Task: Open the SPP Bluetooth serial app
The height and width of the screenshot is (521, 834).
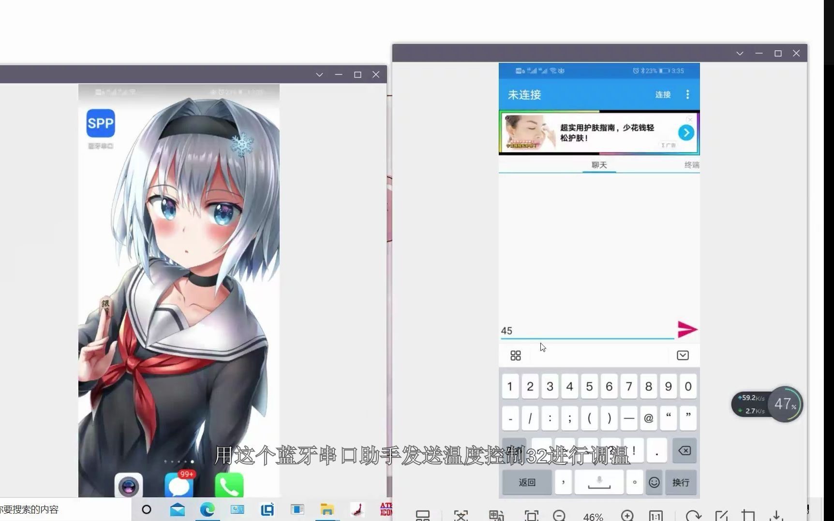Action: (101, 123)
